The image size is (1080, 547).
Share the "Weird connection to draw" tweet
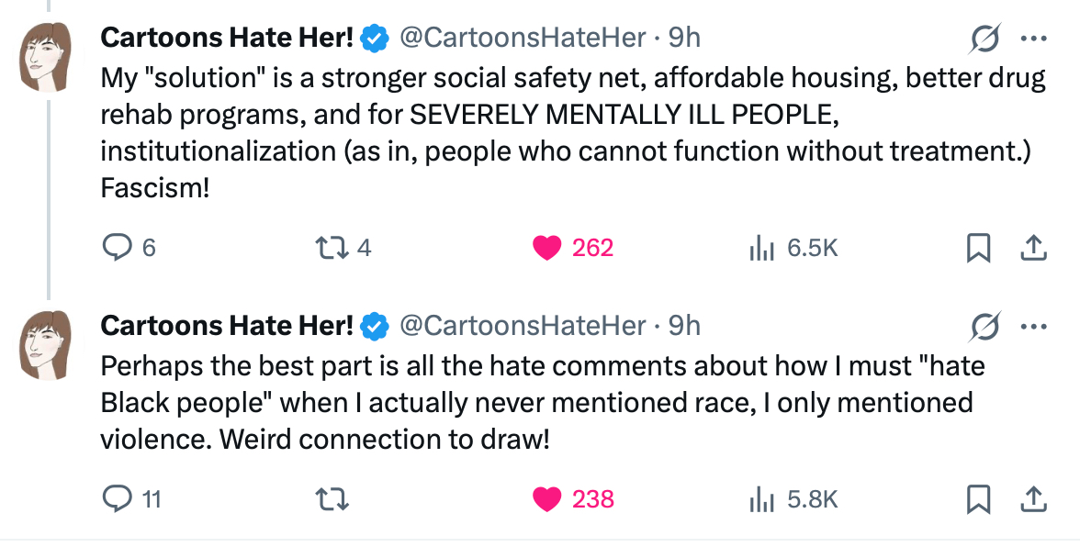coord(1031,498)
